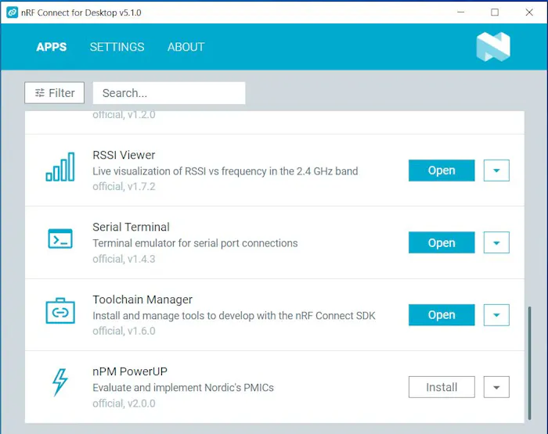Click the "official, v1.4.3" version label
The height and width of the screenshot is (434, 548).
pos(124,259)
